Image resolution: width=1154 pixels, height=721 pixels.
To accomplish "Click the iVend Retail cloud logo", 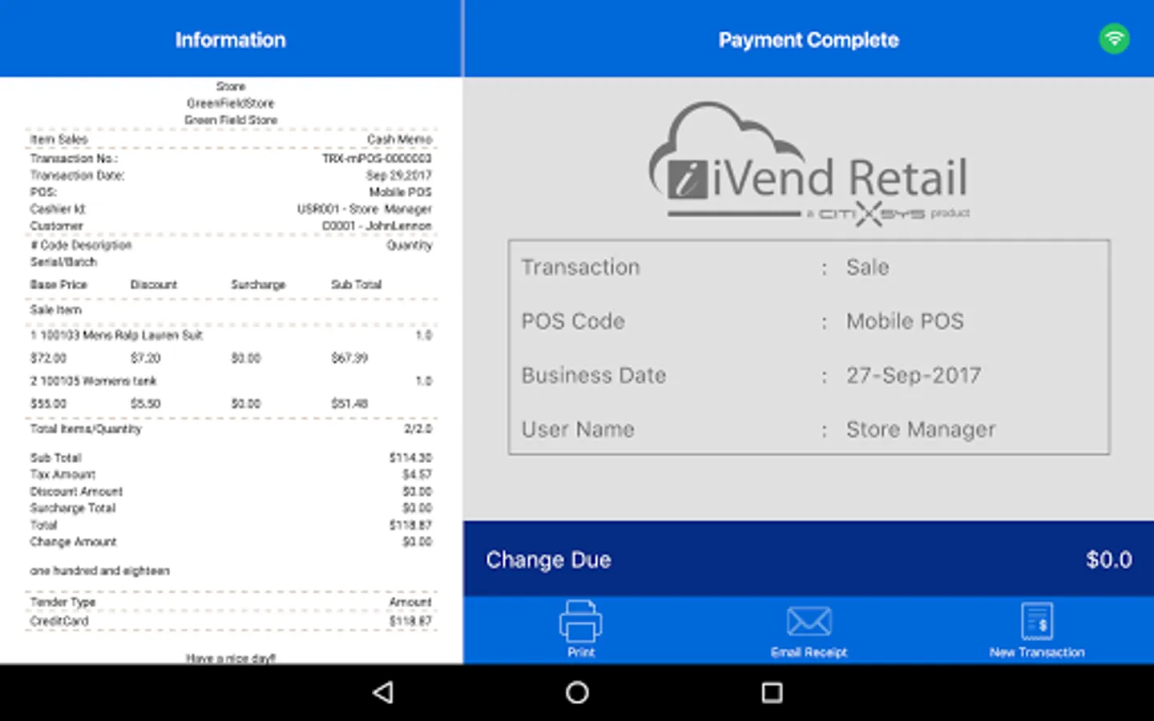I will tap(809, 164).
